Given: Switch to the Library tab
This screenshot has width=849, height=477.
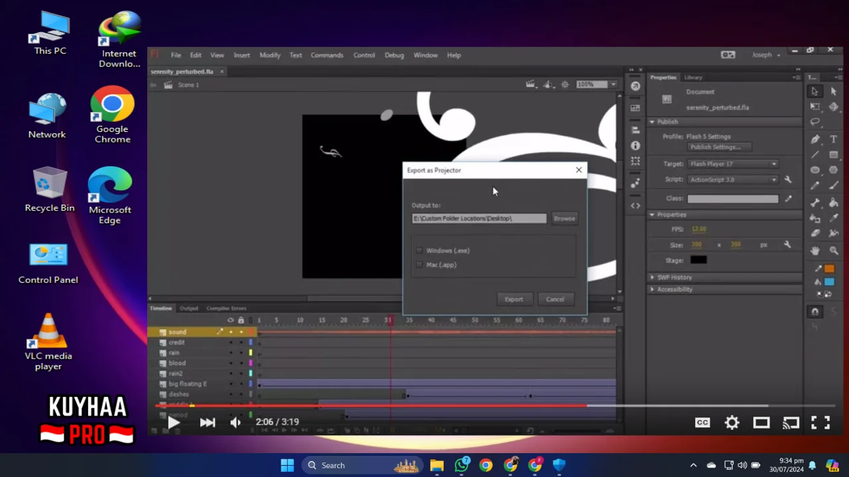Looking at the screenshot, I should point(693,78).
